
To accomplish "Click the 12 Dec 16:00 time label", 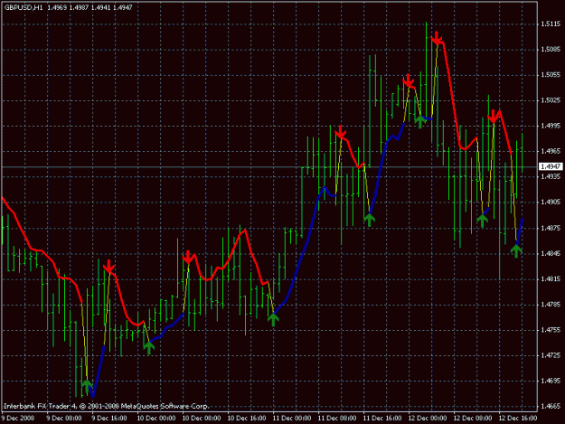I will click(518, 418).
